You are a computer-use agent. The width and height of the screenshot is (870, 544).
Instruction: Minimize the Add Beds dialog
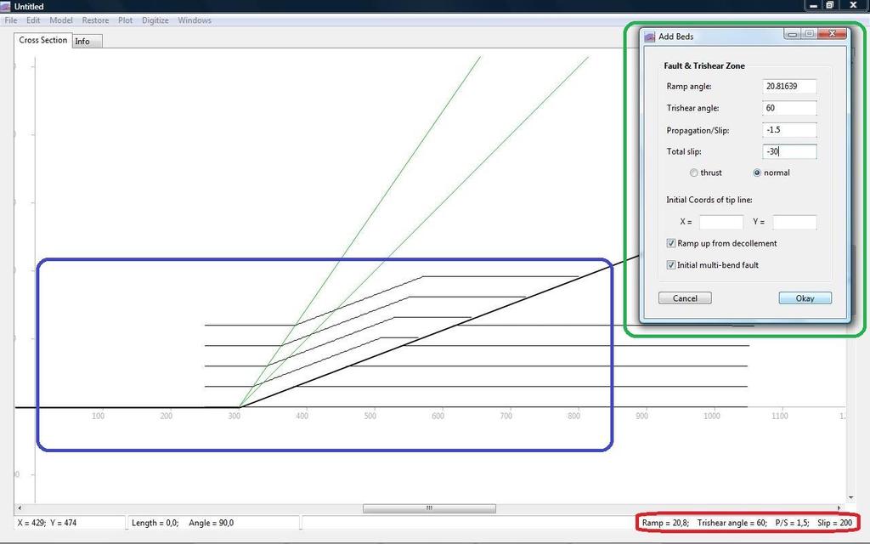793,34
